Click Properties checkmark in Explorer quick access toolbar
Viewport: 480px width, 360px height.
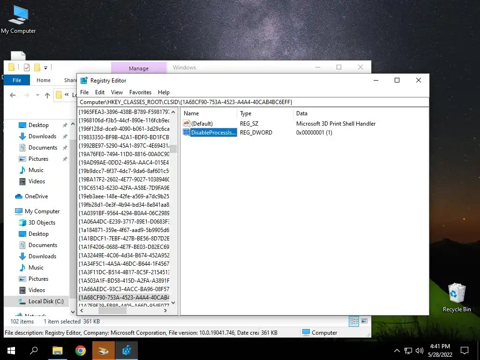pyautogui.click(x=27, y=67)
